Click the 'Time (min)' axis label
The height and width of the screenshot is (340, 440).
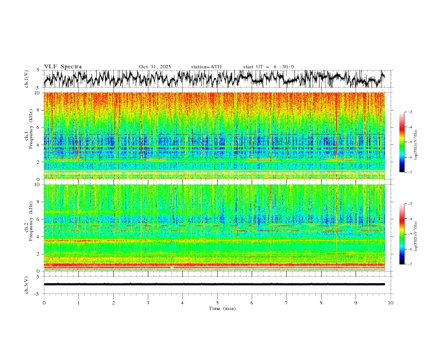[222, 308]
